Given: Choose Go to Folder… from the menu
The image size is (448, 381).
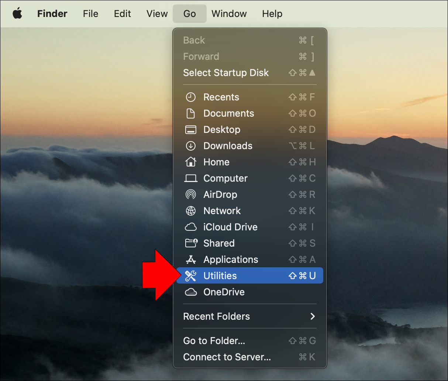Looking at the screenshot, I should [x=214, y=341].
